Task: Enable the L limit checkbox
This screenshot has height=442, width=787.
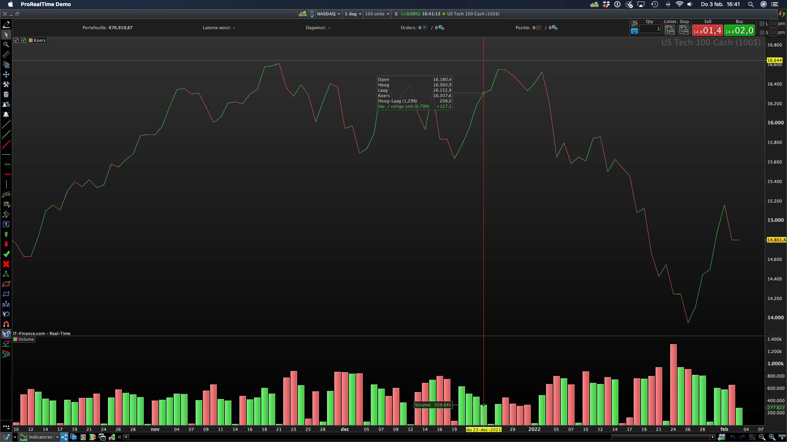Action: pos(762,24)
